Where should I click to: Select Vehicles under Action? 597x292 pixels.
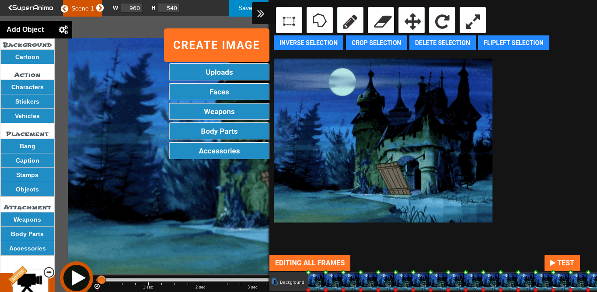point(27,116)
